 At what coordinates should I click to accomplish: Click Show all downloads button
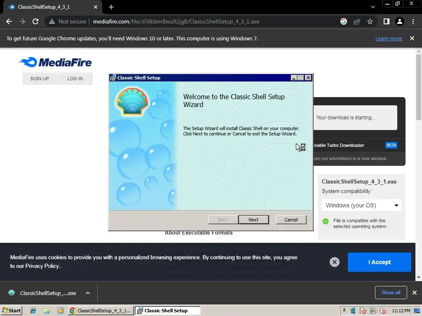391,293
